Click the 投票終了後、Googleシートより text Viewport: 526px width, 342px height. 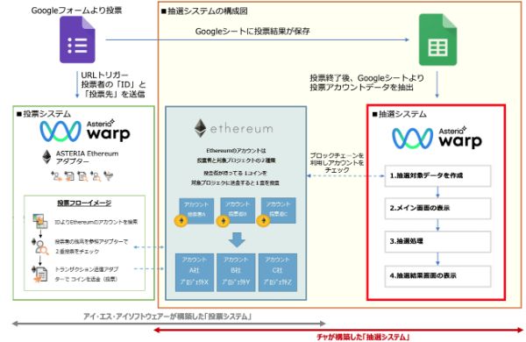pyautogui.click(x=366, y=78)
